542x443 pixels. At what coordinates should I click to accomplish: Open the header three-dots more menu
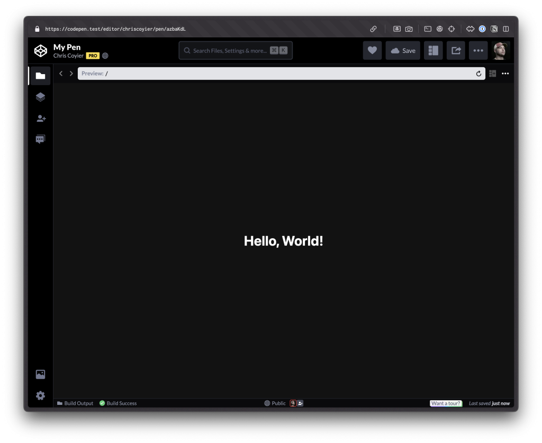pos(478,51)
